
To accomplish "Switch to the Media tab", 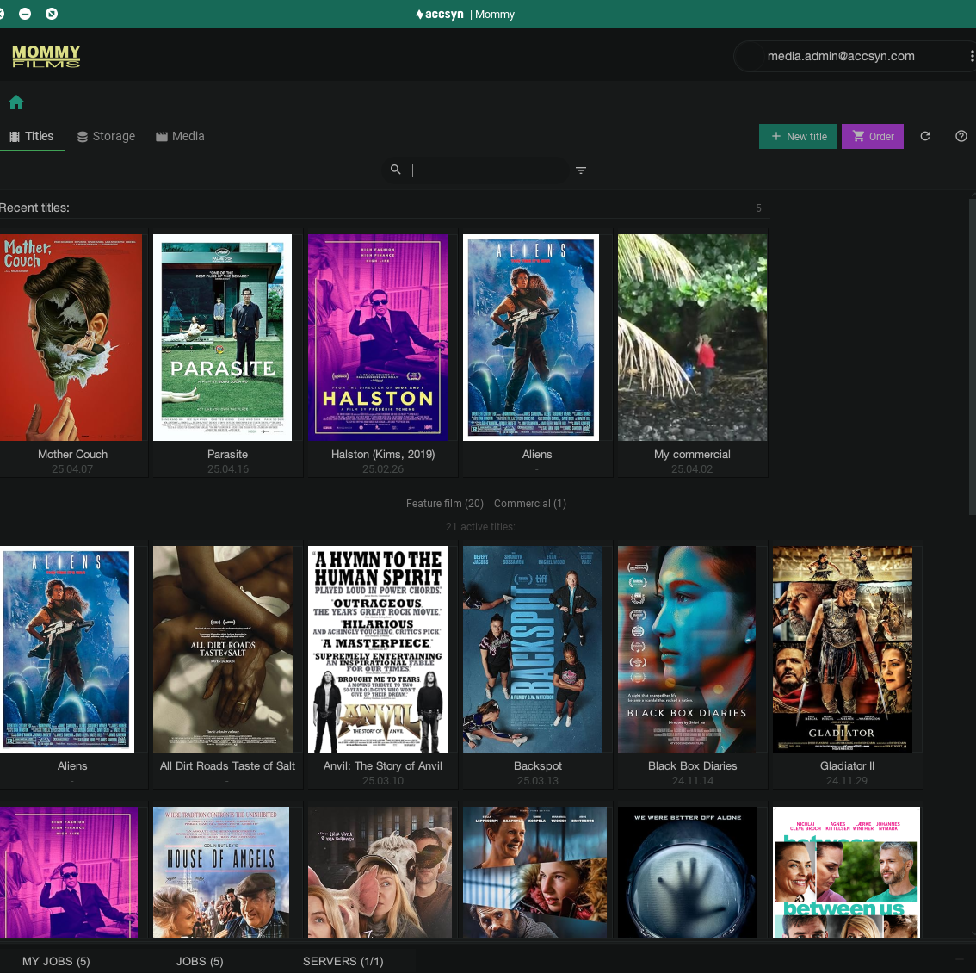I will [x=180, y=136].
